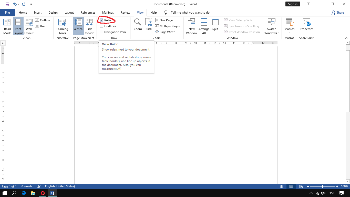The height and width of the screenshot is (197, 350).
Task: Open document Properties in SharePoint group
Action: click(x=306, y=25)
